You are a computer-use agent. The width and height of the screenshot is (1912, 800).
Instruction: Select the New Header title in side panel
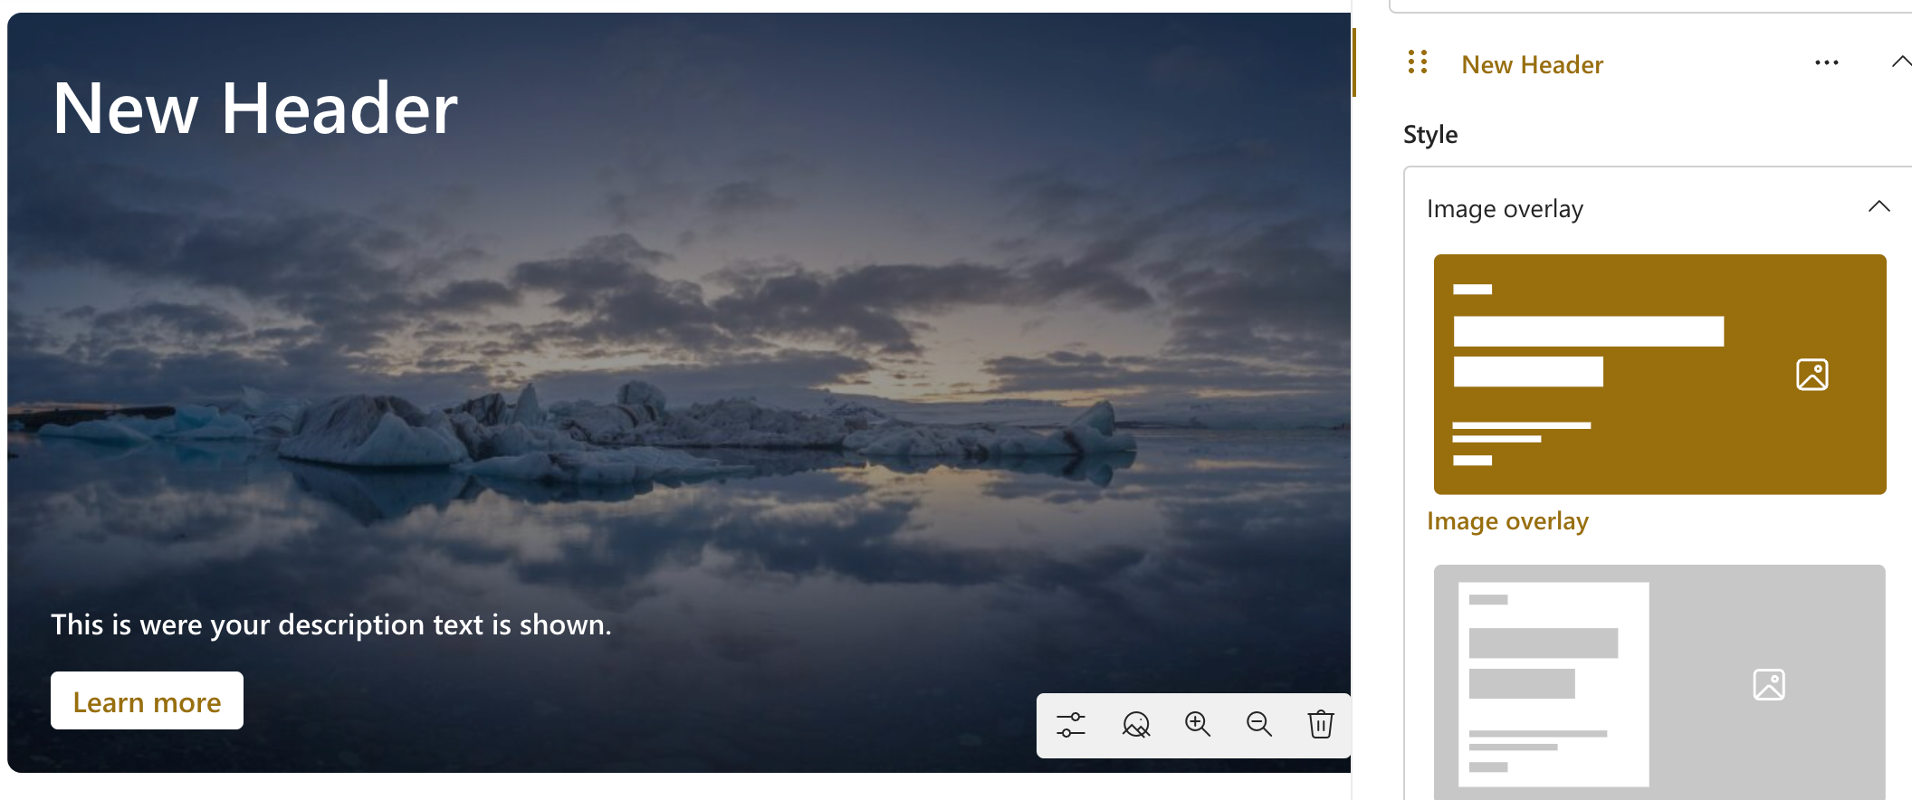coord(1532,65)
